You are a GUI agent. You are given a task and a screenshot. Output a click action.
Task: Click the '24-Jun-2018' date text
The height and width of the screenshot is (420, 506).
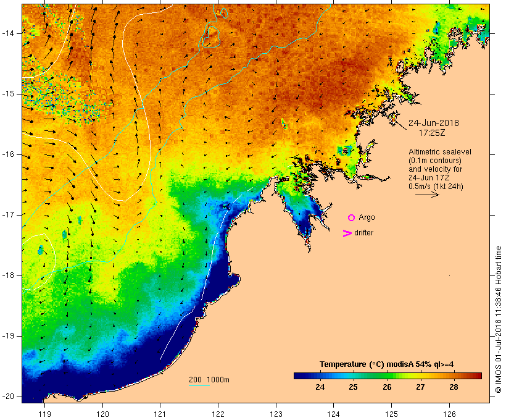433,123
